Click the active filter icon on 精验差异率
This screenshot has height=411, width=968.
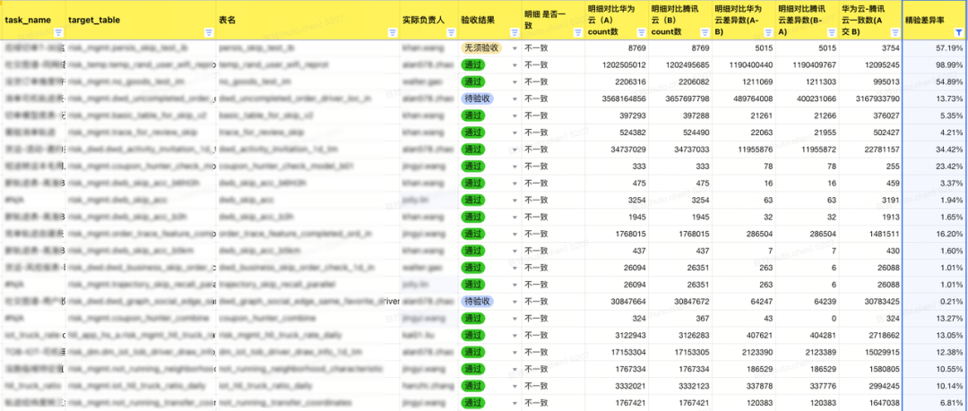coord(958,33)
